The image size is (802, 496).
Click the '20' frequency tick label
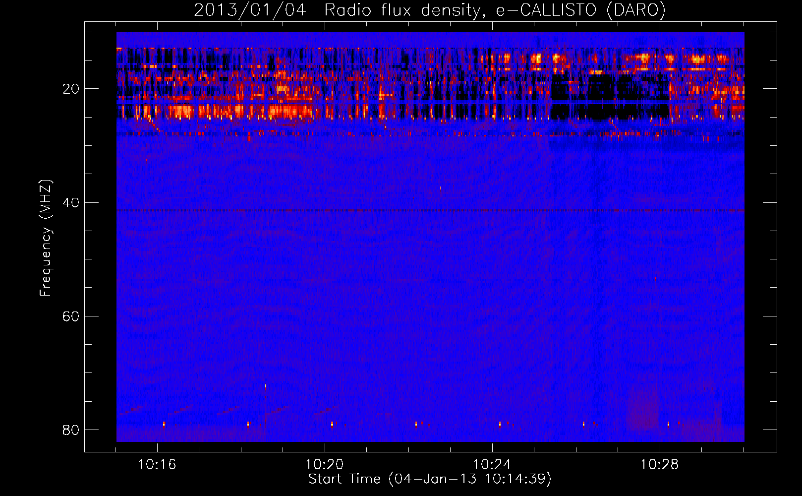pos(71,89)
